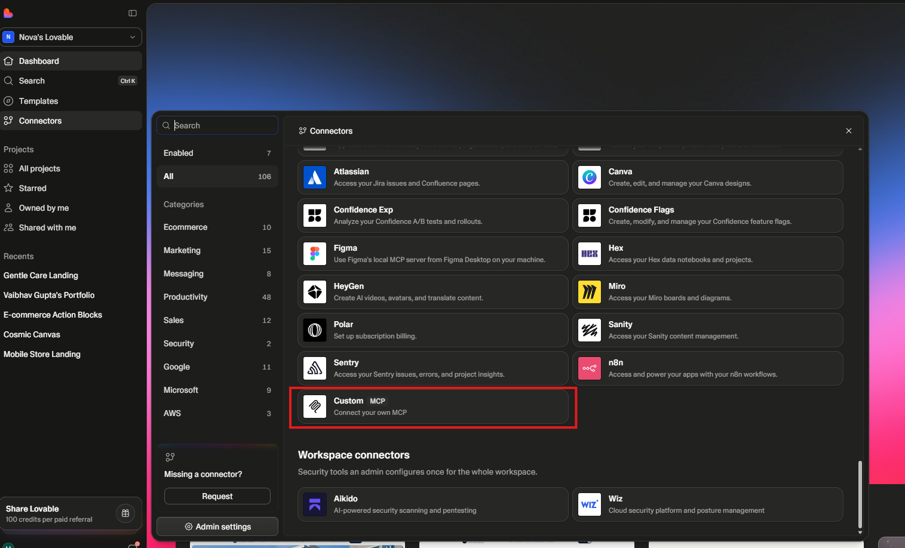905x548 pixels.
Task: Open Admin settings
Action: [x=217, y=527]
